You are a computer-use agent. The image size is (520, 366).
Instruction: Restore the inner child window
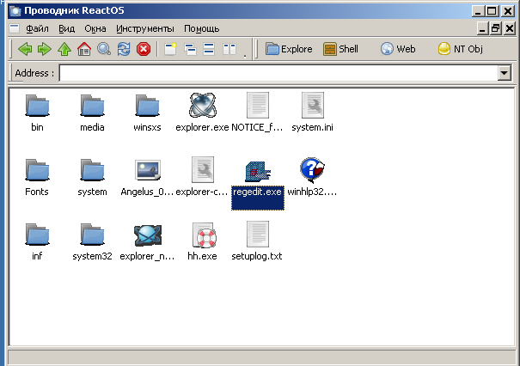click(496, 28)
